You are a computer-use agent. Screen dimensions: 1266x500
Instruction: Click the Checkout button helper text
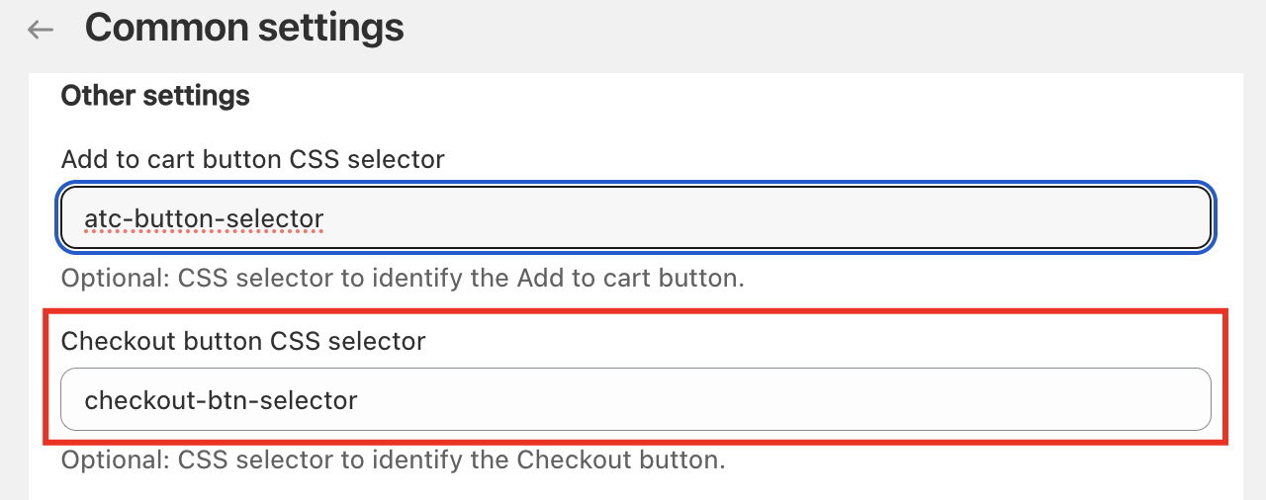pyautogui.click(x=394, y=459)
